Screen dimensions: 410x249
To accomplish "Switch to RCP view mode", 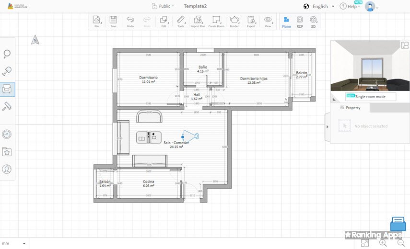I will click(300, 22).
